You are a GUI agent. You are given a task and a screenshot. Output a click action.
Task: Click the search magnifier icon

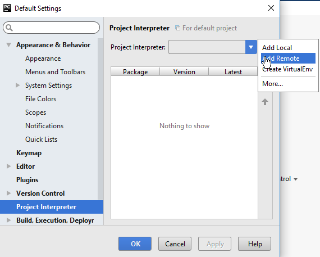(x=9, y=28)
